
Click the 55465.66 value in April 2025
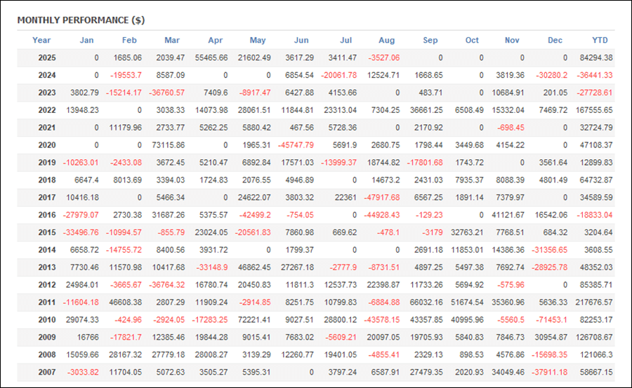tap(206, 58)
